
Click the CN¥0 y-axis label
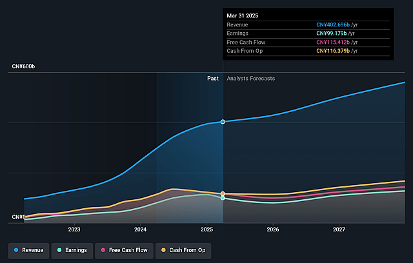19,217
